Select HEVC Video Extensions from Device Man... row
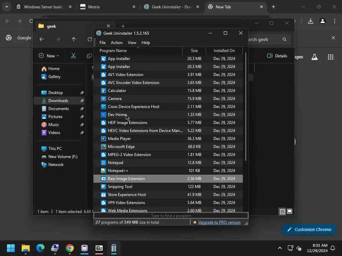The image size is (342, 256). point(168,131)
